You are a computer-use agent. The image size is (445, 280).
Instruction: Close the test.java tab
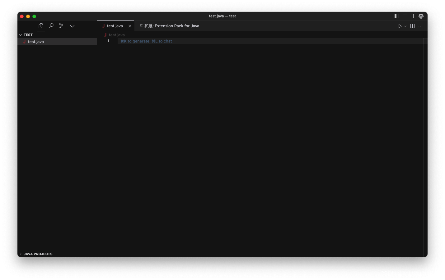coord(130,26)
